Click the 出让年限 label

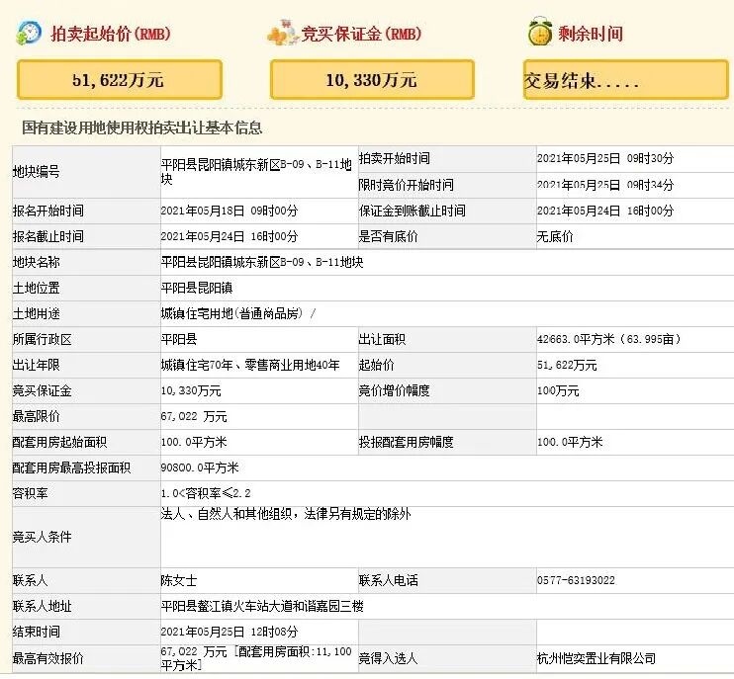[36, 366]
